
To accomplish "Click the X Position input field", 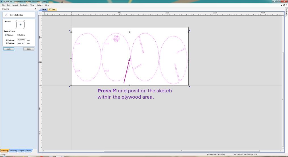I will click(22, 40).
